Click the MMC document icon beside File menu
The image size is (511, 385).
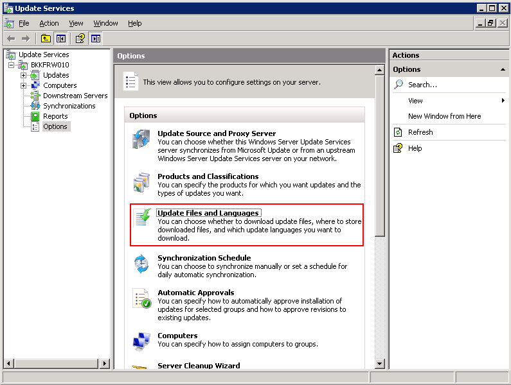(9, 23)
